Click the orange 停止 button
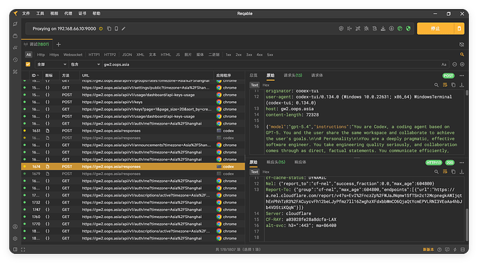Screen dimensions: 478x263 tap(435, 28)
